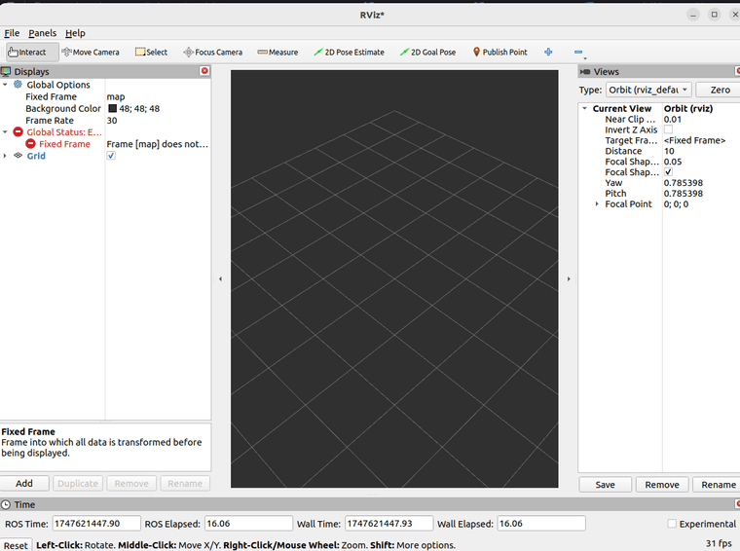The image size is (740, 551).
Task: Click the Rename button in Views panel
Action: pos(718,485)
